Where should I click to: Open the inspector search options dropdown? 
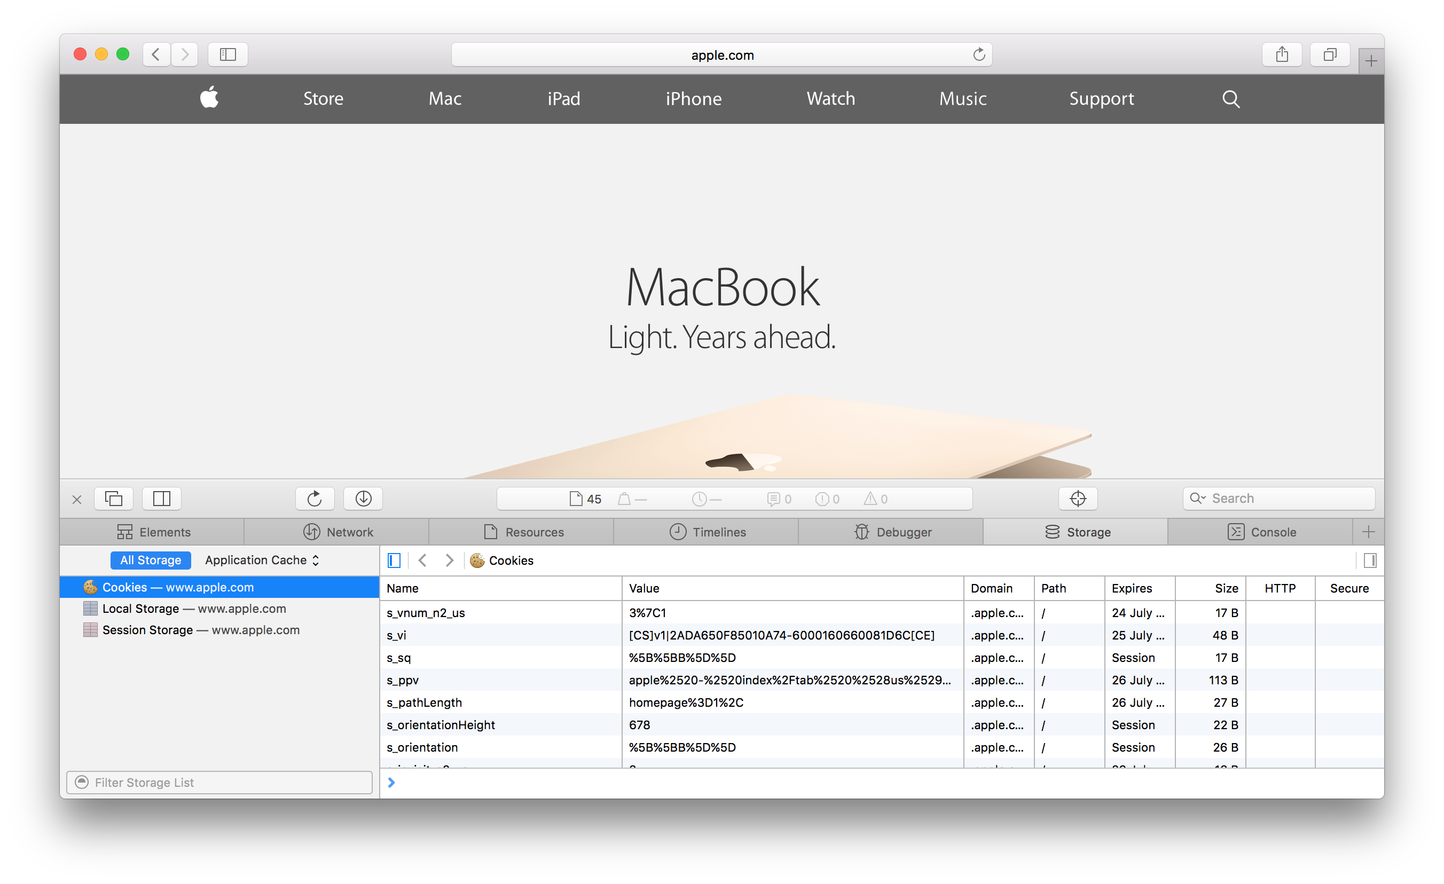tap(1197, 498)
